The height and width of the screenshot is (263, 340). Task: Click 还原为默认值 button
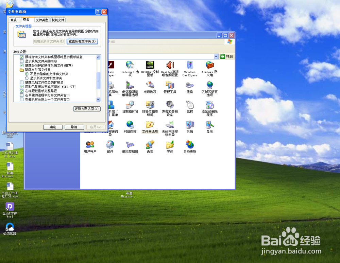click(87, 109)
